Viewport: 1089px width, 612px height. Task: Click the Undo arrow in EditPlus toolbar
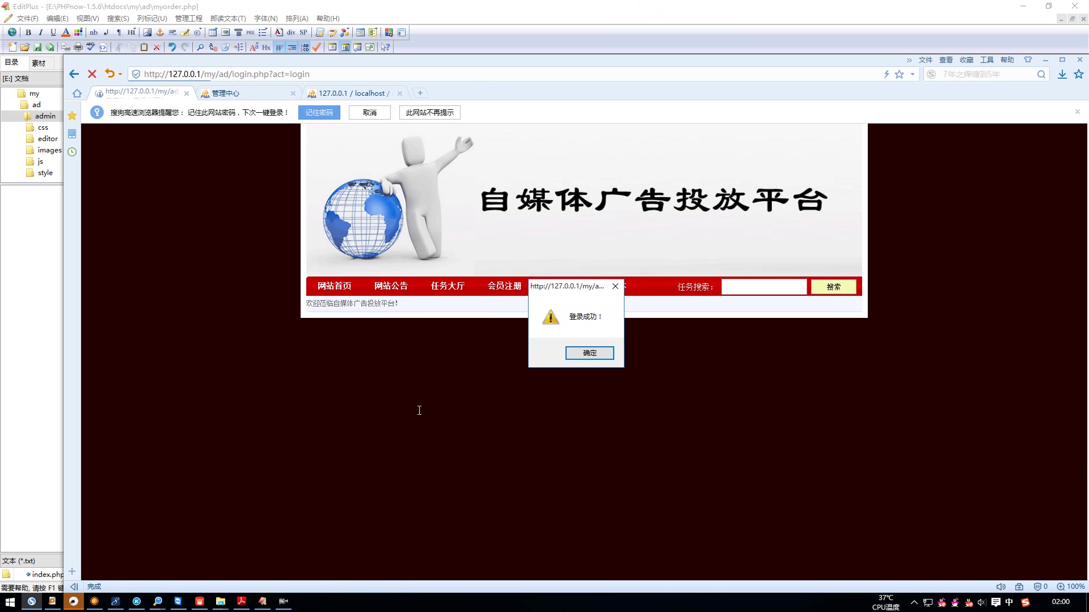pyautogui.click(x=172, y=47)
